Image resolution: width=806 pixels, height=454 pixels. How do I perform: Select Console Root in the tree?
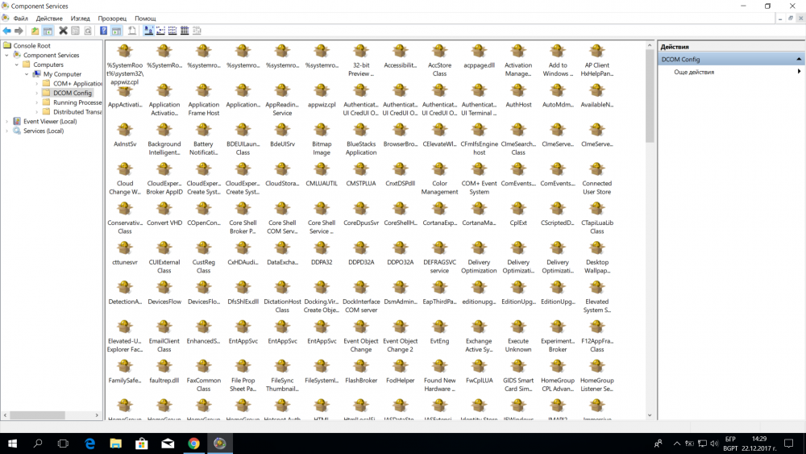click(x=31, y=46)
